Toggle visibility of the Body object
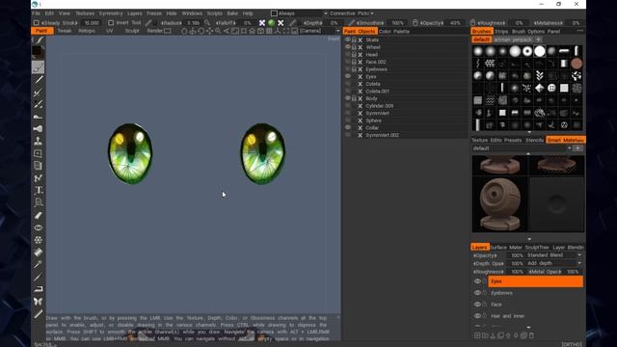 point(348,98)
